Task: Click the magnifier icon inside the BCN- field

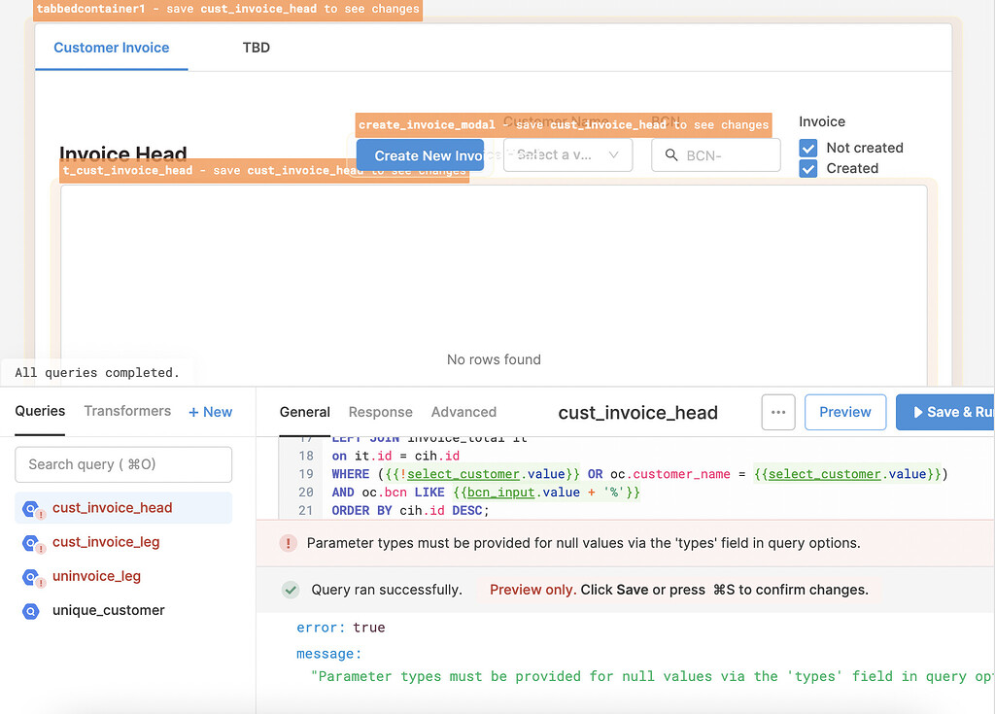Action: (x=671, y=154)
